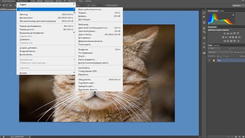Viewport: 245px width, 138px height.
Task: Choose Уровни... (Ctrl+L)
Action: click(99, 13)
